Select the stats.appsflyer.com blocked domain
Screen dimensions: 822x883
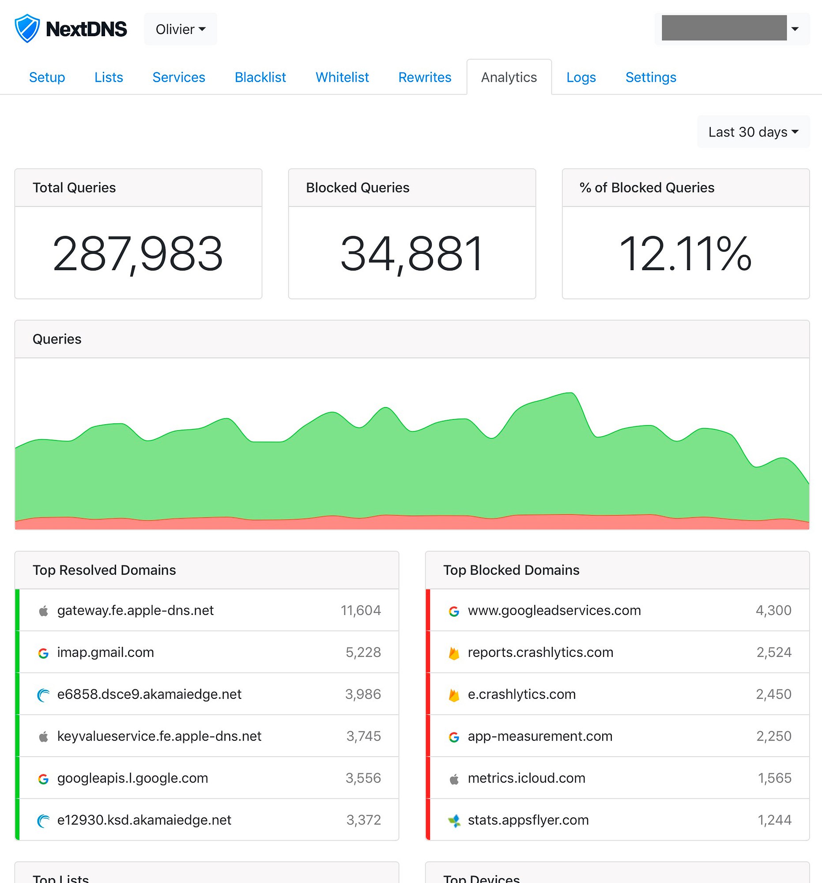pyautogui.click(x=528, y=820)
